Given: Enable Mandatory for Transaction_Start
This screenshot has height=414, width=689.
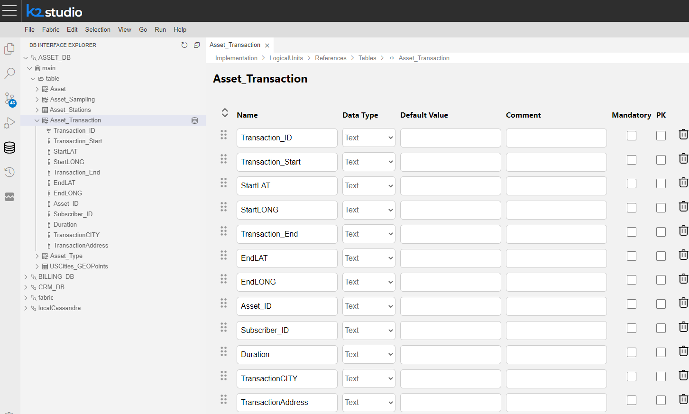Looking at the screenshot, I should (631, 160).
